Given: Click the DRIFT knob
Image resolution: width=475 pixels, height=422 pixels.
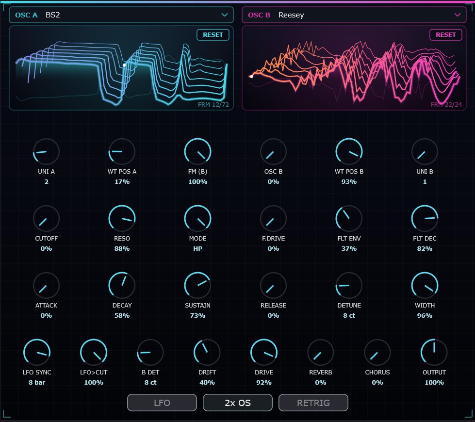Looking at the screenshot, I should coord(207,353).
